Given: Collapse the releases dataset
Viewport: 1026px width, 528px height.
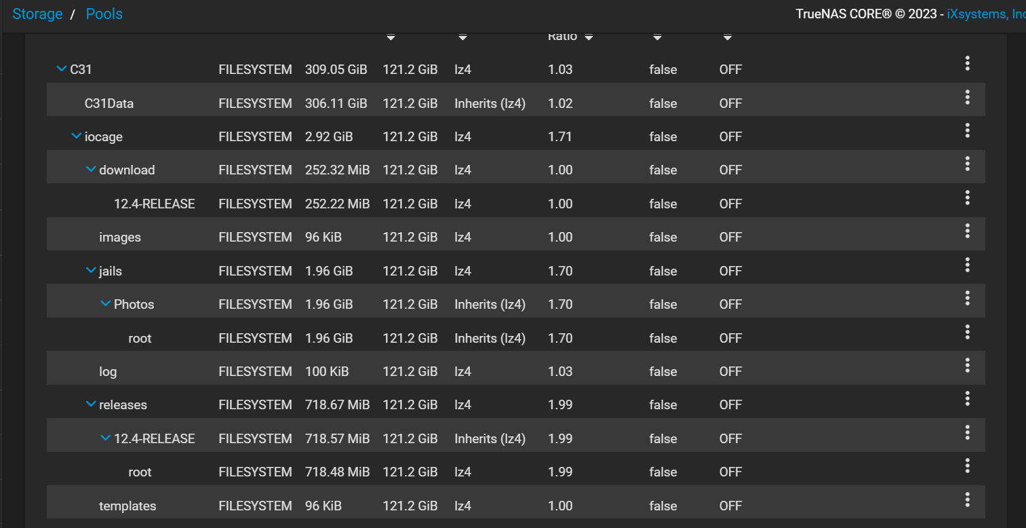Looking at the screenshot, I should pos(91,404).
